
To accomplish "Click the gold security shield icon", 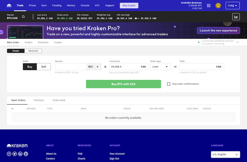I will pos(218,6).
